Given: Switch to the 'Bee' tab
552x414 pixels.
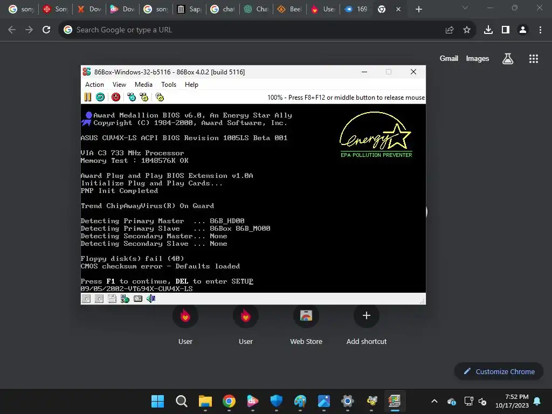Looking at the screenshot, I should tap(289, 9).
